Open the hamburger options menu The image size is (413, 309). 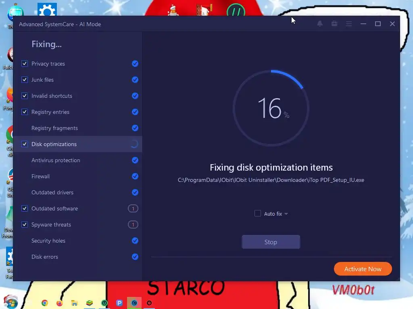click(349, 24)
